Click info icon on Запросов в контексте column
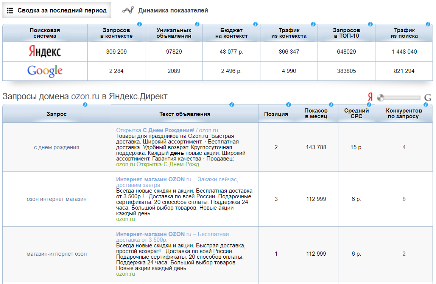Viewport: 436px width, 284px height. pyautogui.click(x=140, y=24)
